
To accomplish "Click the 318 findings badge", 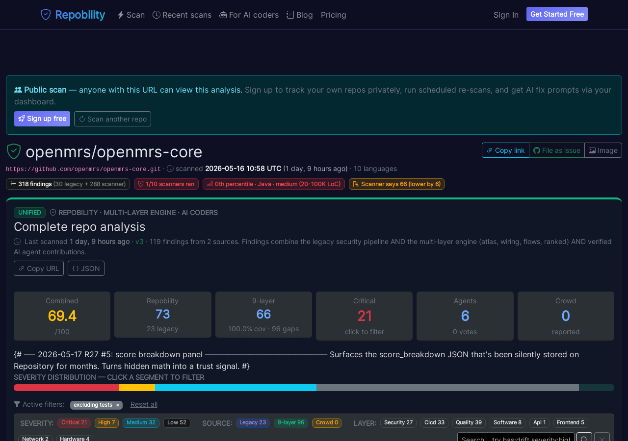I will (68, 184).
